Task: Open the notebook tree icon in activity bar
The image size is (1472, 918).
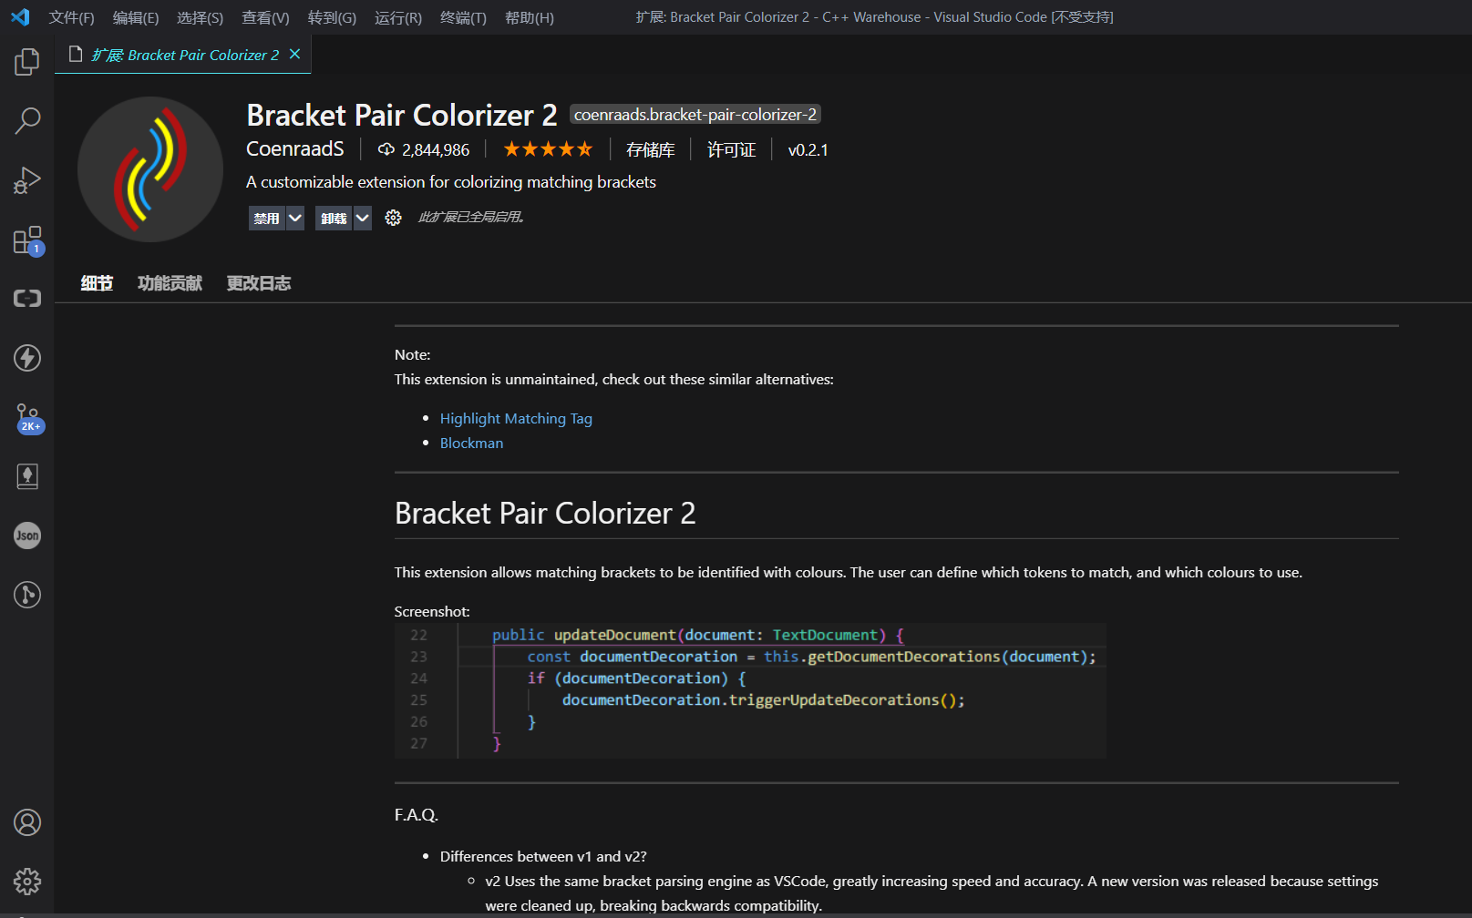Action: pyautogui.click(x=27, y=476)
